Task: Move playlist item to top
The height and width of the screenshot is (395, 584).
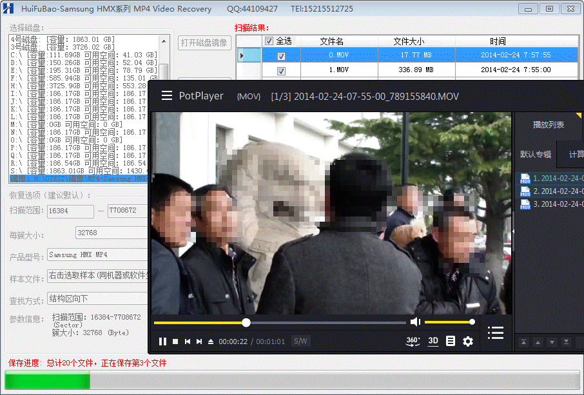Action: 523,342
